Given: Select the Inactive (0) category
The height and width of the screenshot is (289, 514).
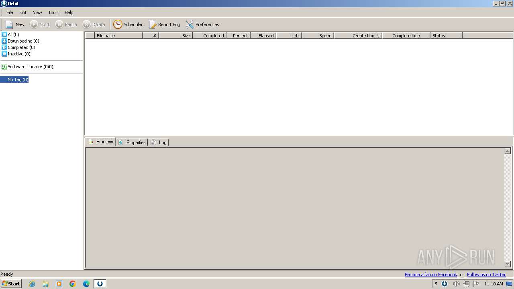Looking at the screenshot, I should 16,54.
